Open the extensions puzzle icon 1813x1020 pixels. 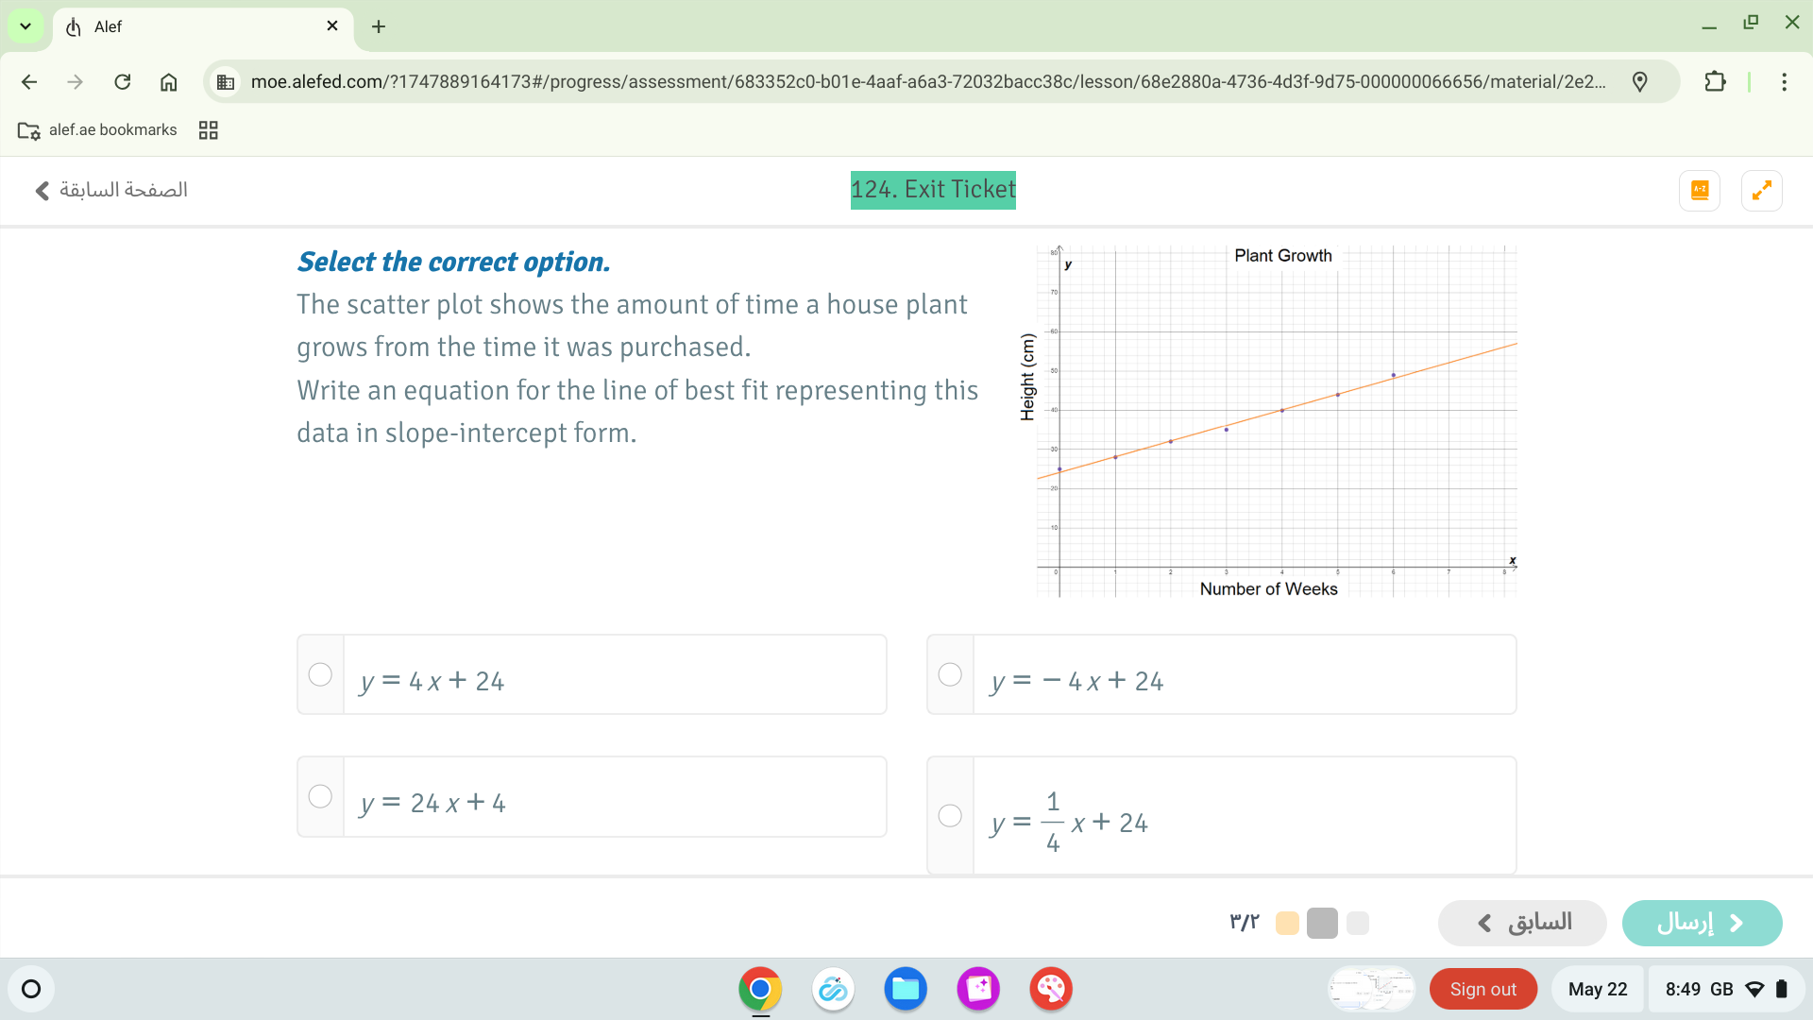click(1715, 82)
